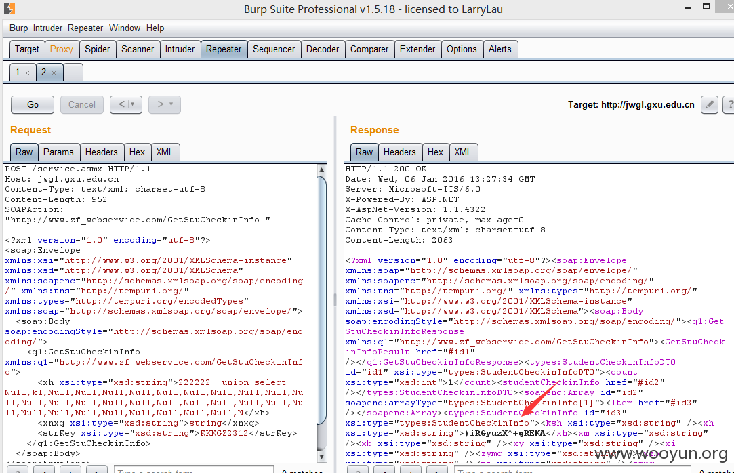
Task: Click the SOAPAction: header line
Action: click(x=34, y=209)
